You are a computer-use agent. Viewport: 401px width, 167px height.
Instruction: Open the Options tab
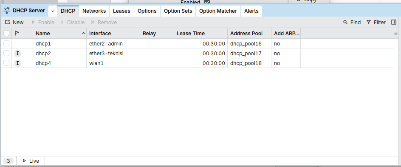(147, 11)
